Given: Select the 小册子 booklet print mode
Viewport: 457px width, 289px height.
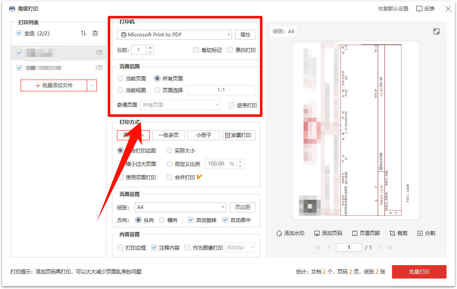Looking at the screenshot, I should click(204, 135).
